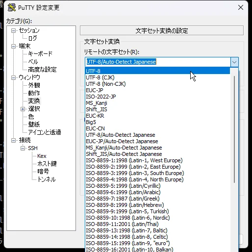Collapse the セッション tree node
Image resolution: width=252 pixels, height=252 pixels.
click(14, 30)
